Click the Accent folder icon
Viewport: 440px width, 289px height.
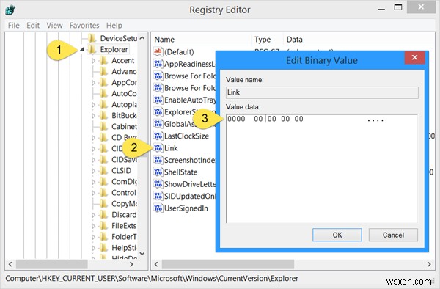pyautogui.click(x=103, y=60)
